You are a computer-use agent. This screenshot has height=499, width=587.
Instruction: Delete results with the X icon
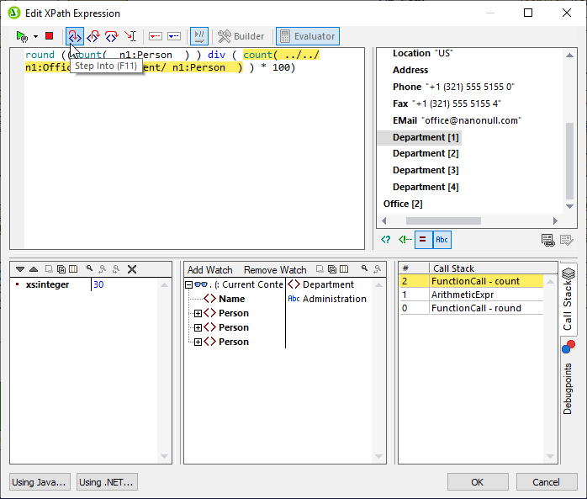pos(132,269)
